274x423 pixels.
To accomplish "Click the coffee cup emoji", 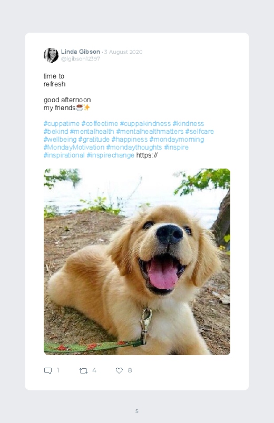I will [x=80, y=107].
